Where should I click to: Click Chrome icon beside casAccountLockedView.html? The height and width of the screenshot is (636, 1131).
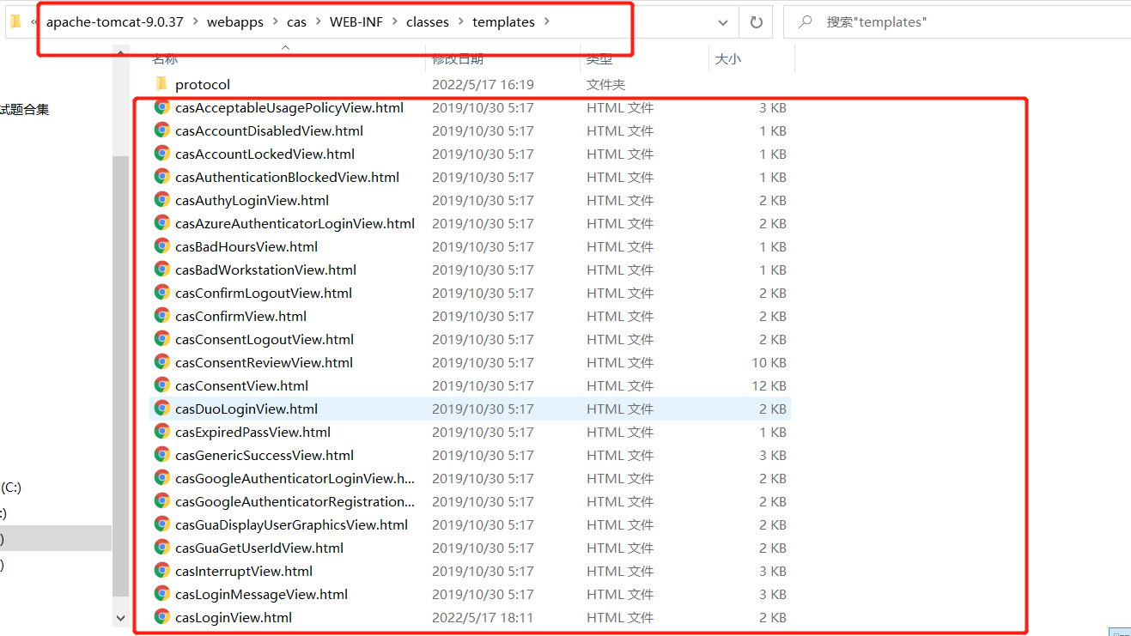(x=161, y=154)
